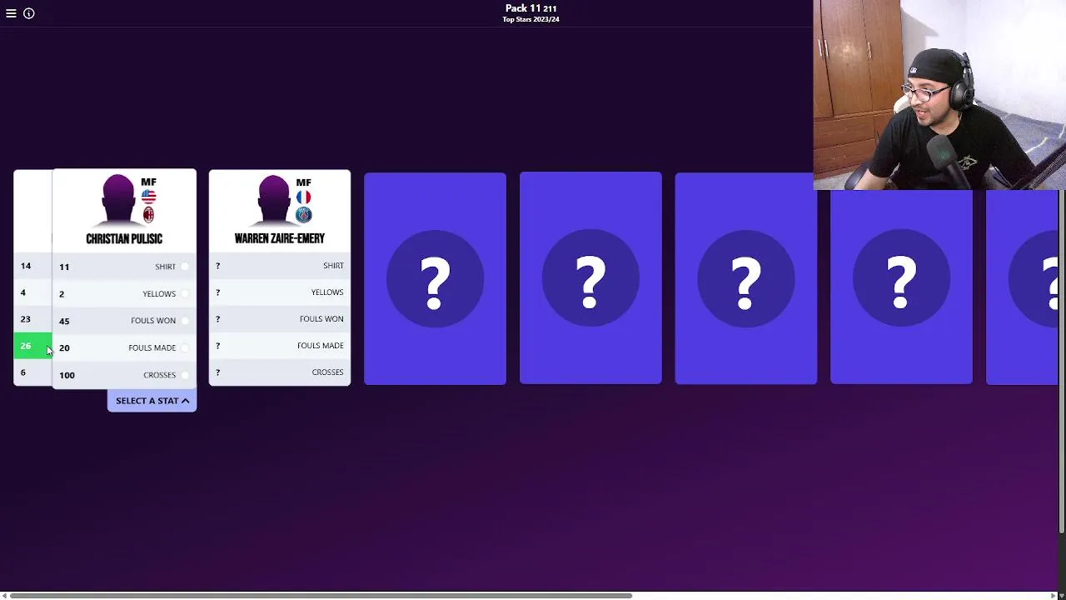Screen dimensions: 1066x600
Task: Click Pulisic's shirt number 11
Action: pos(64,267)
